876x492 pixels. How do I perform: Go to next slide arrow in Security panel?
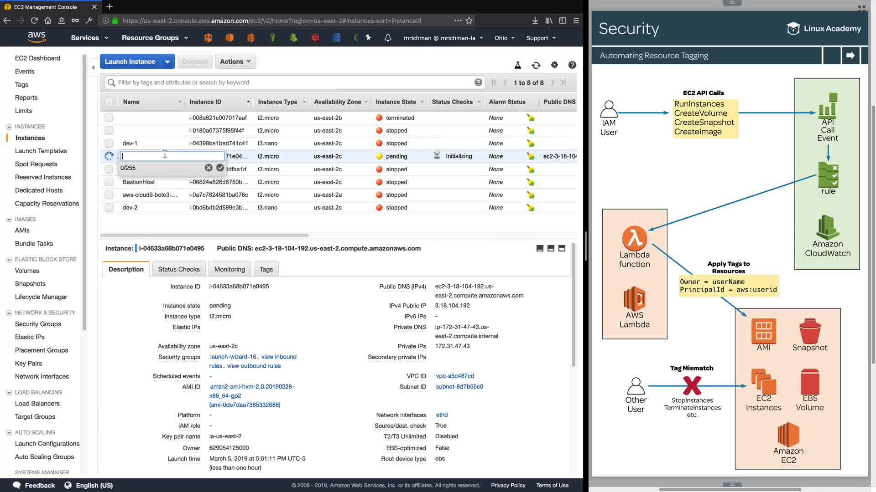850,56
